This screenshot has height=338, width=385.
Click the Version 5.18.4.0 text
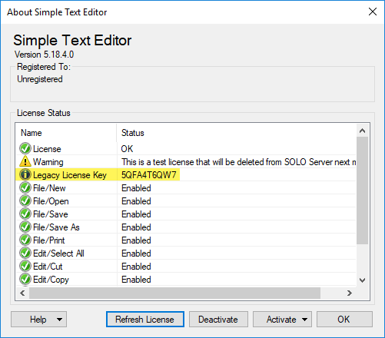44,55
